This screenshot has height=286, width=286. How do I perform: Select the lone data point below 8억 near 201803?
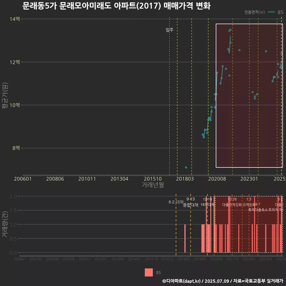[186, 167]
